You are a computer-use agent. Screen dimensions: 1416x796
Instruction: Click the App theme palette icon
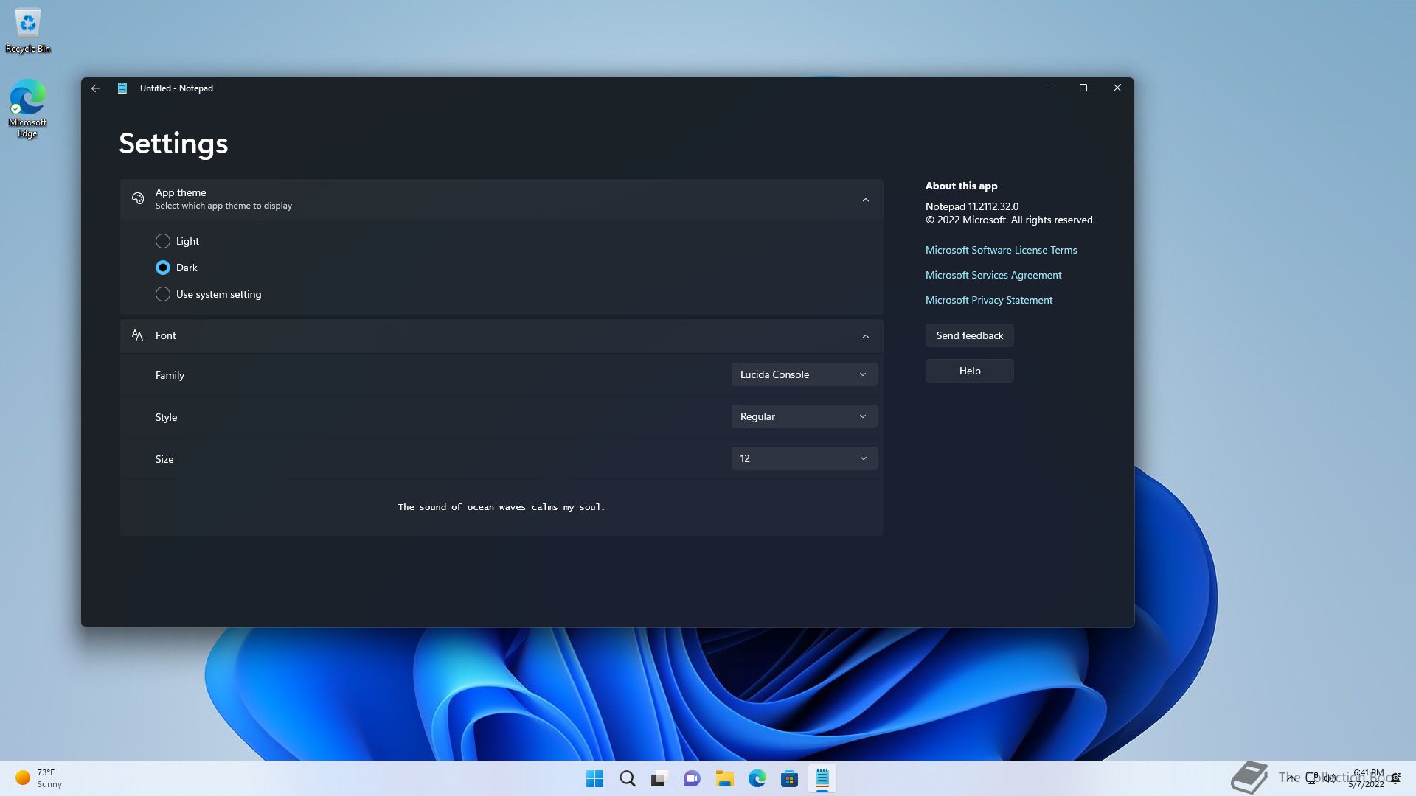pos(138,198)
